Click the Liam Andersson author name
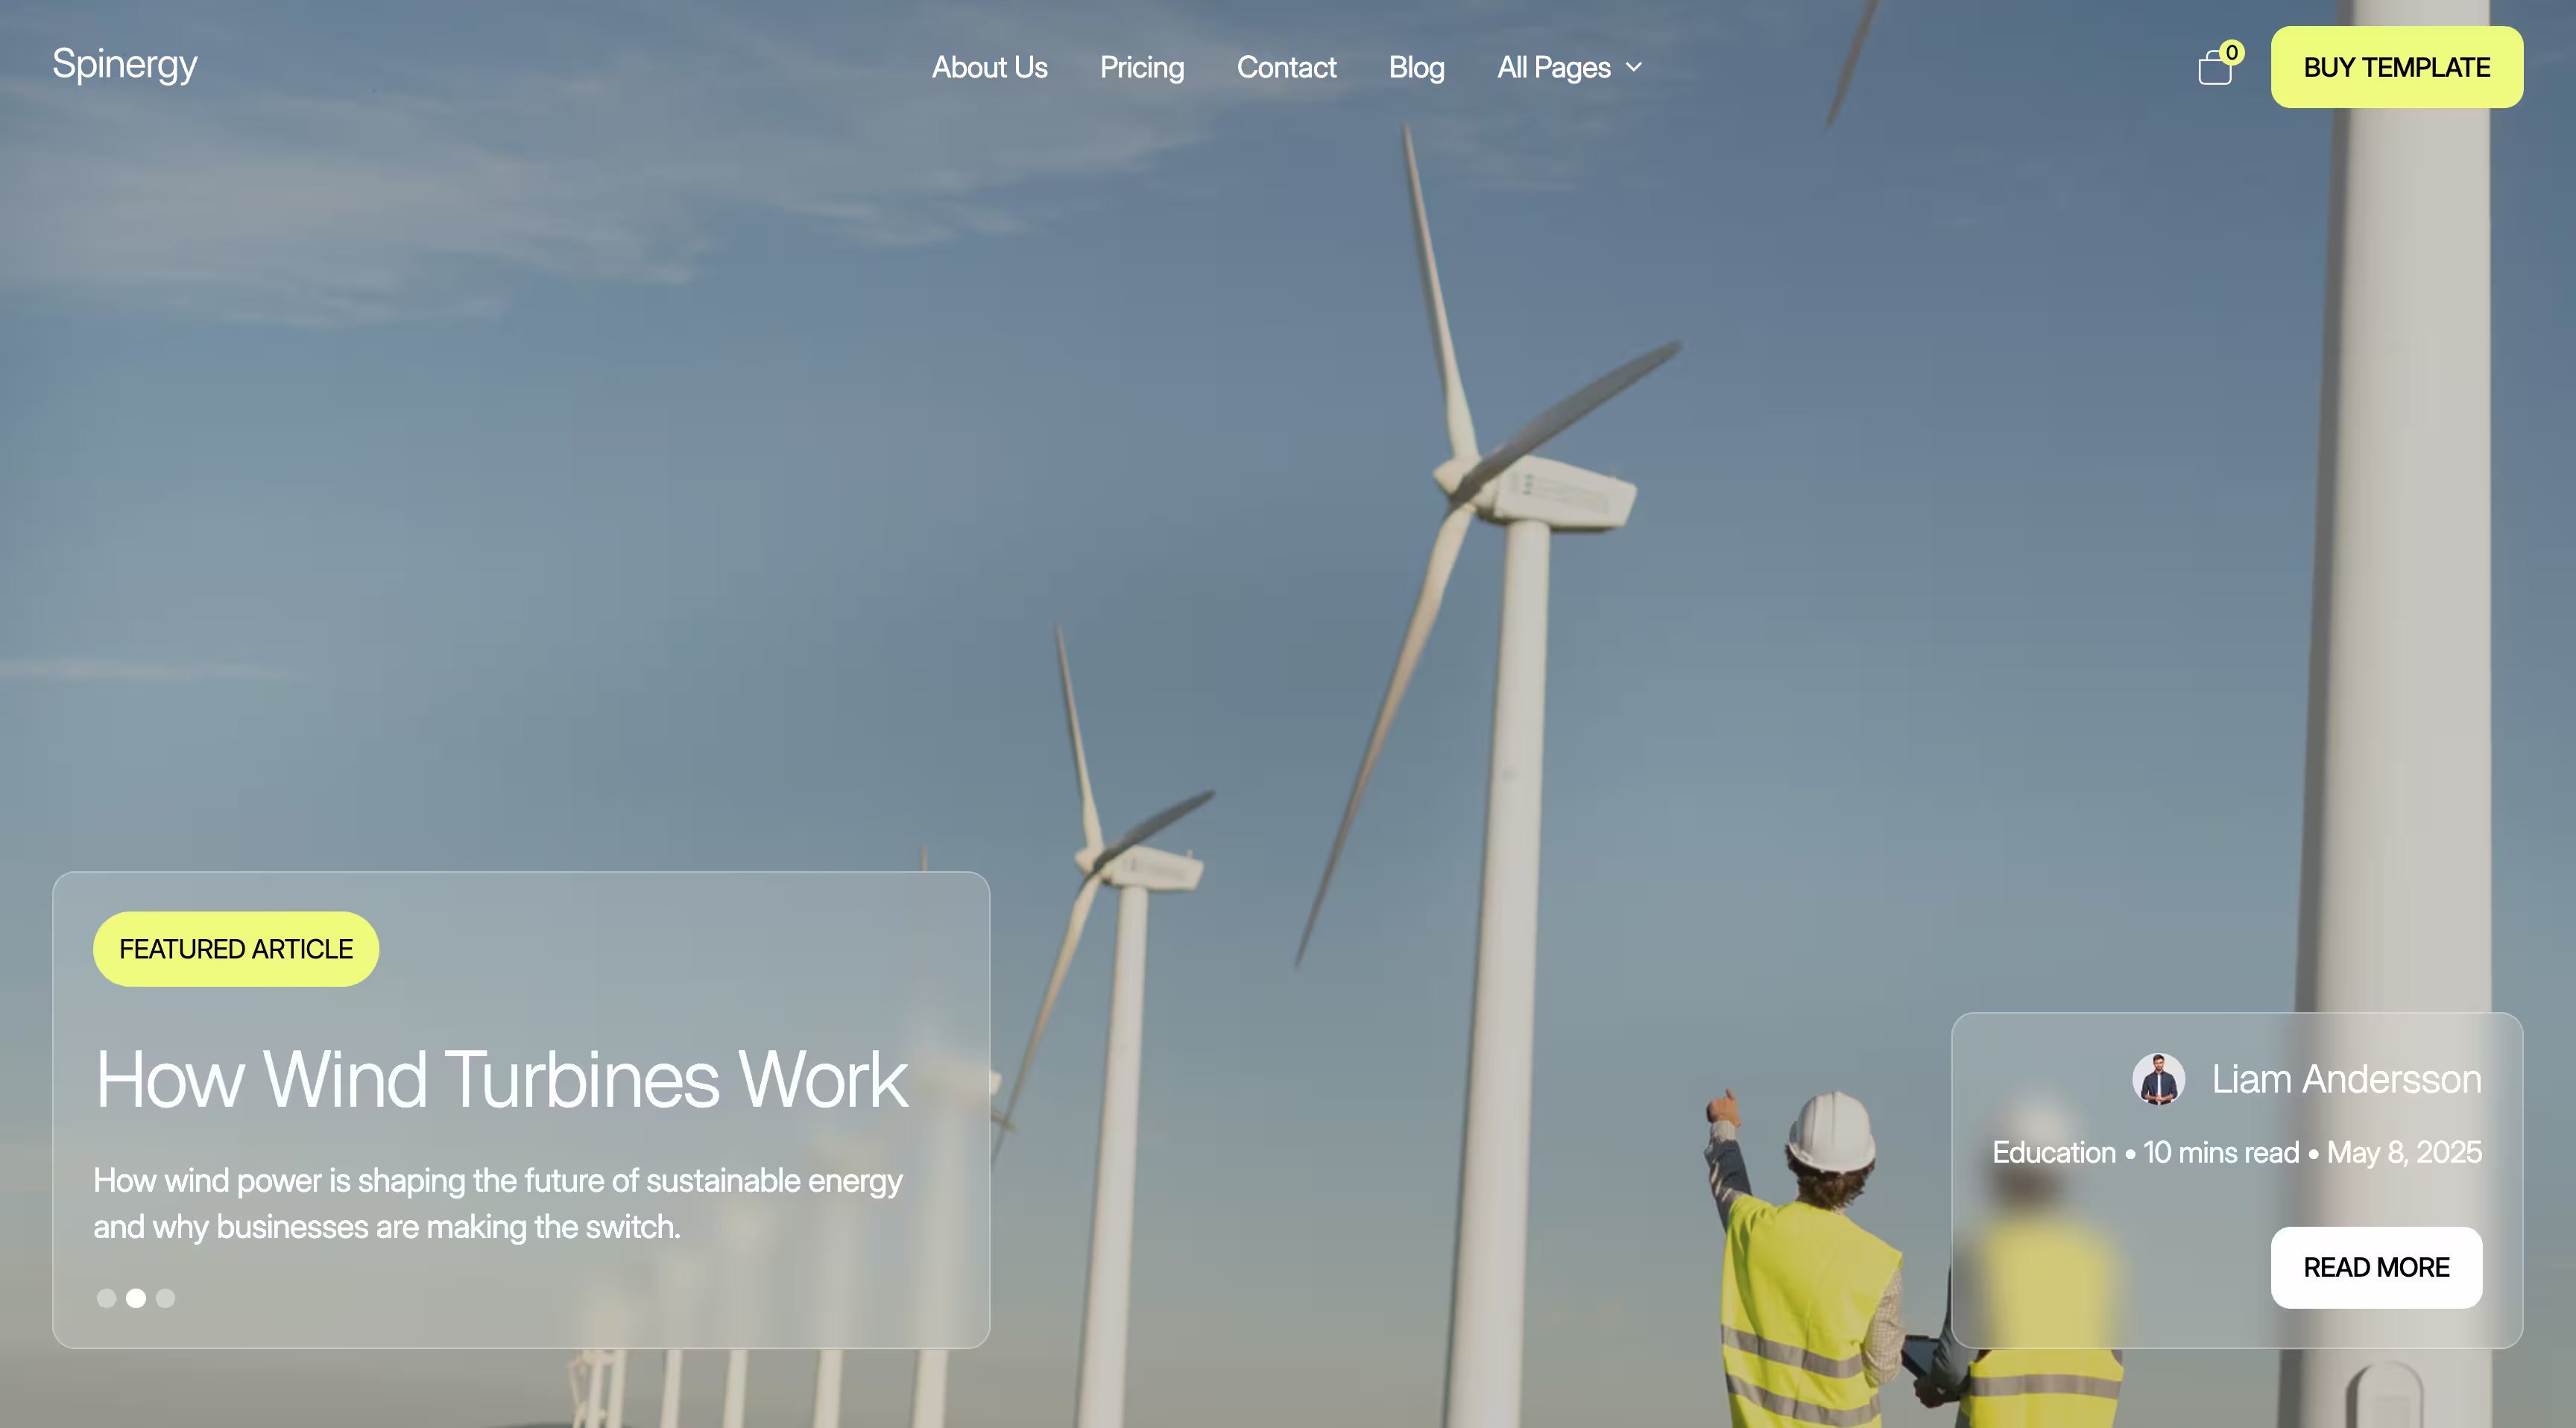This screenshot has height=1428, width=2576. pyautogui.click(x=2346, y=1080)
